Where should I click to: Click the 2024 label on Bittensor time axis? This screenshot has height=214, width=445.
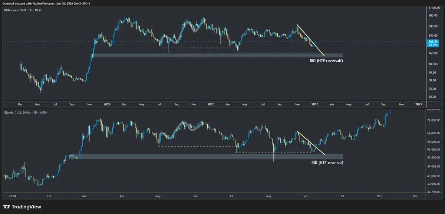pyautogui.click(x=108, y=105)
